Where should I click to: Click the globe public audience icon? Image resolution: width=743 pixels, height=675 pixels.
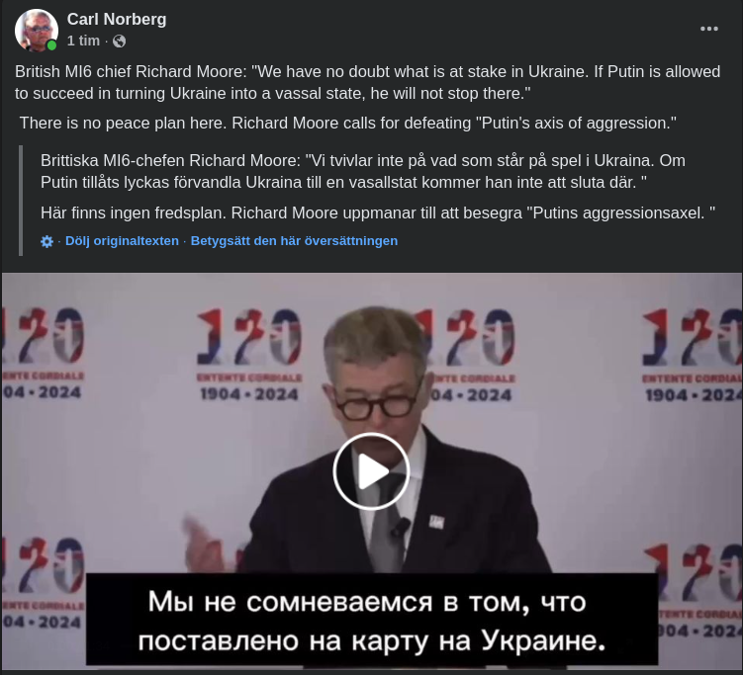(x=119, y=42)
